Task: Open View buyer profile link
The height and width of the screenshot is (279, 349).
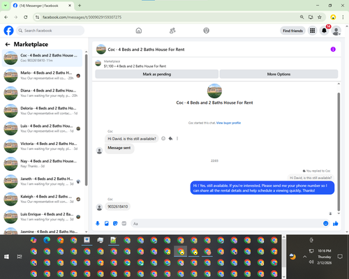Action: pyautogui.click(x=228, y=123)
